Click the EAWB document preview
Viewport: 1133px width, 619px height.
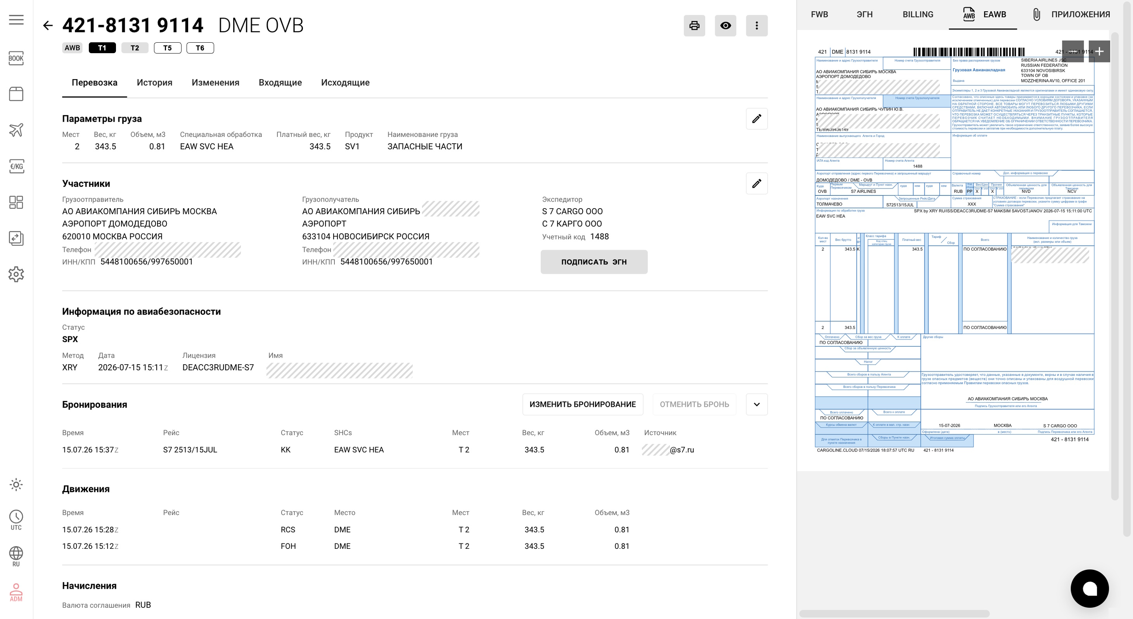pos(953,251)
